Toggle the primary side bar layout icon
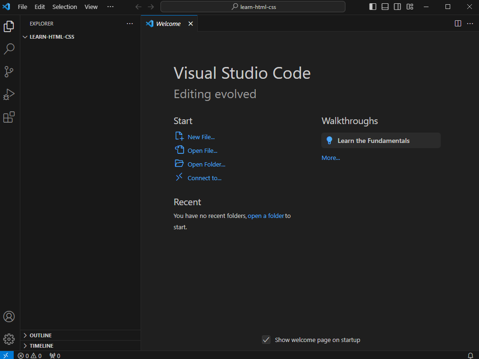This screenshot has height=359, width=479. pyautogui.click(x=373, y=7)
